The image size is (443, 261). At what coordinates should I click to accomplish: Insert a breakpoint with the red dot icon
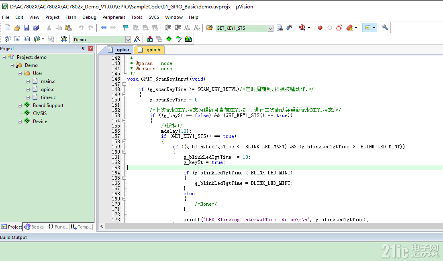click(320, 28)
